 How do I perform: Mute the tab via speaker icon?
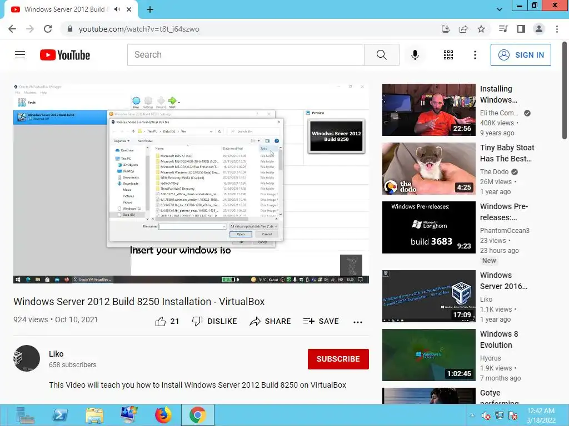coord(117,9)
